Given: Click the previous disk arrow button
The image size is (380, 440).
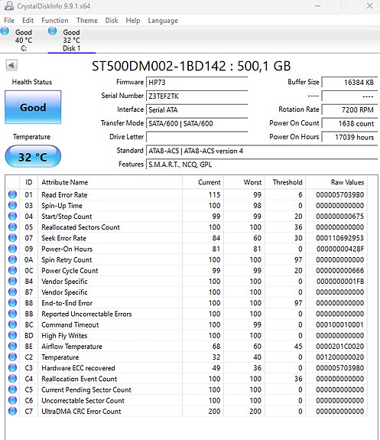Looking at the screenshot, I should [11, 65].
